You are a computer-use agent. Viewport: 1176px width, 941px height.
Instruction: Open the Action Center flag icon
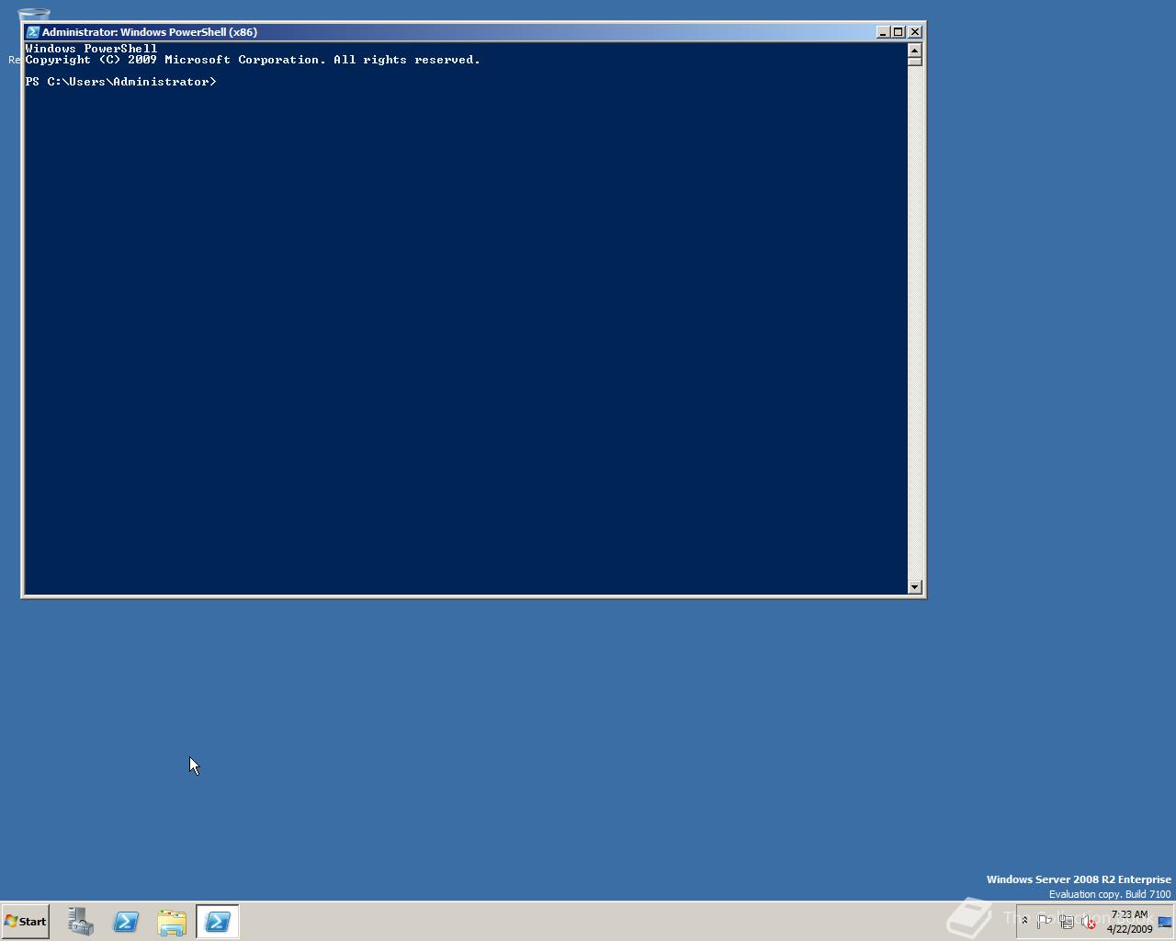coord(1045,922)
